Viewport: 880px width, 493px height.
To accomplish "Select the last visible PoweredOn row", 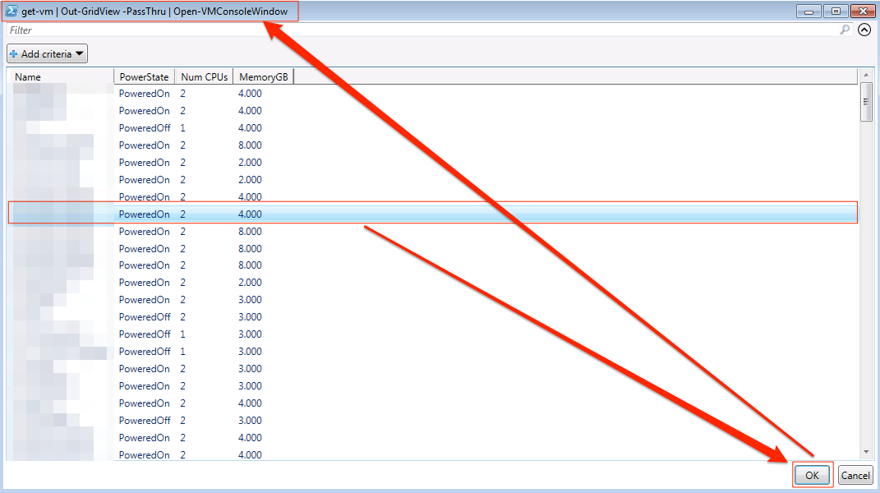I will 411,454.
